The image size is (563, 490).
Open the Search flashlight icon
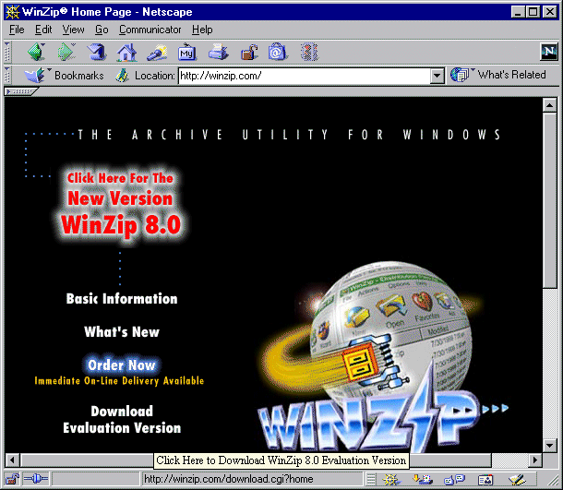[x=157, y=53]
